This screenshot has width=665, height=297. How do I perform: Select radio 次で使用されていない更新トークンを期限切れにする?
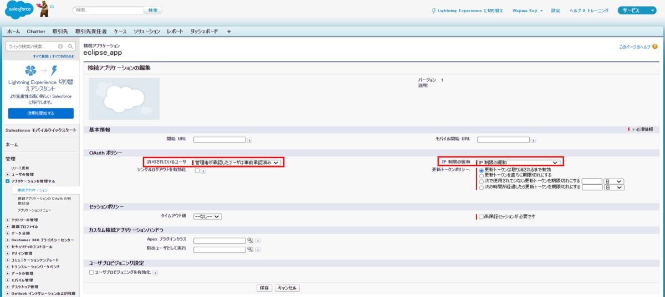pyautogui.click(x=482, y=181)
